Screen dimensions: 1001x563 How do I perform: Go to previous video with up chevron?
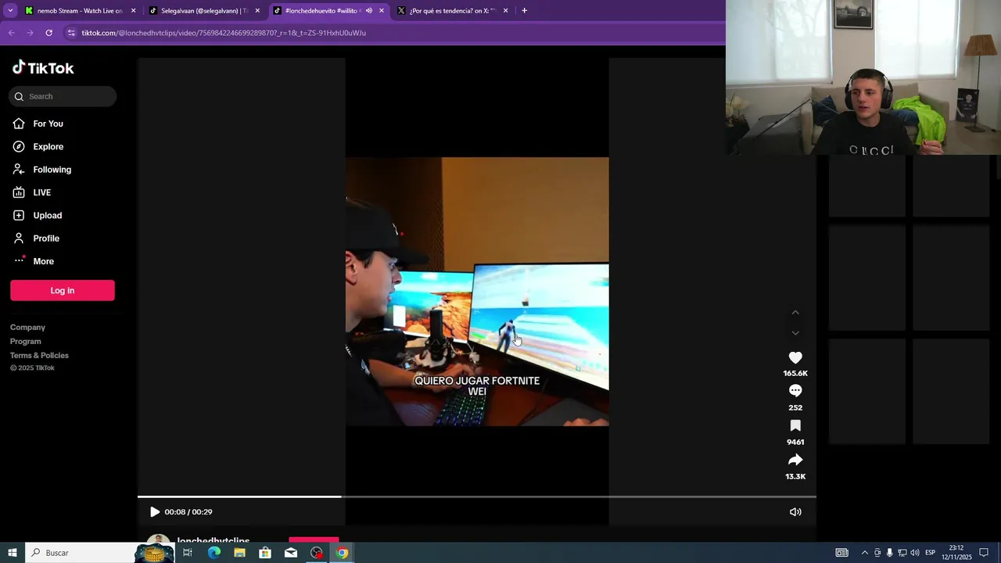point(795,312)
